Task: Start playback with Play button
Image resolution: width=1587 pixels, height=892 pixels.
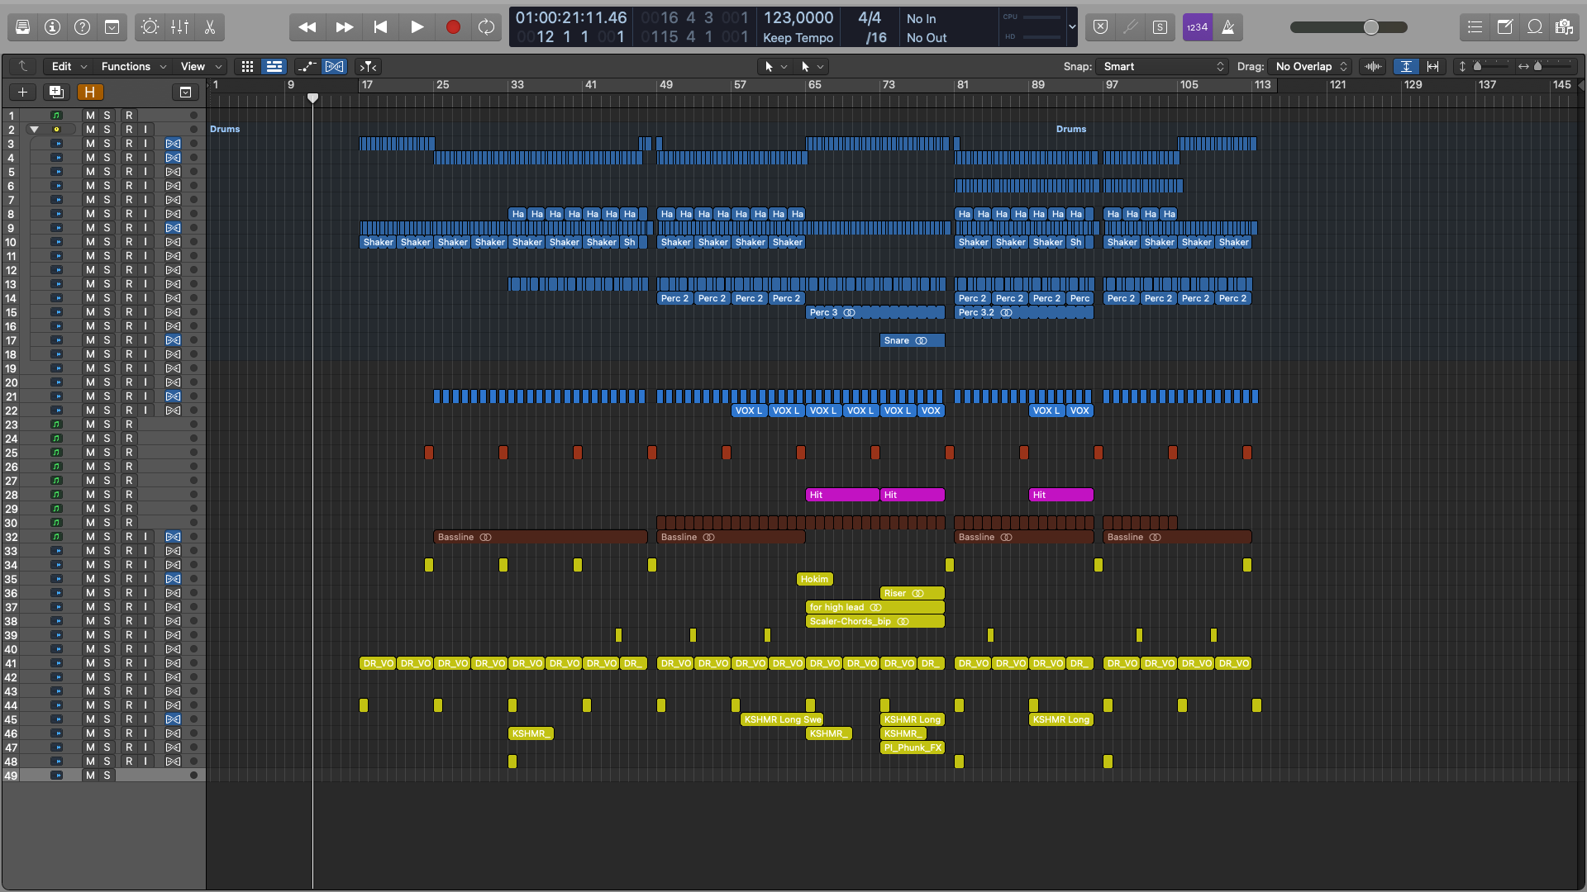Action: (417, 27)
